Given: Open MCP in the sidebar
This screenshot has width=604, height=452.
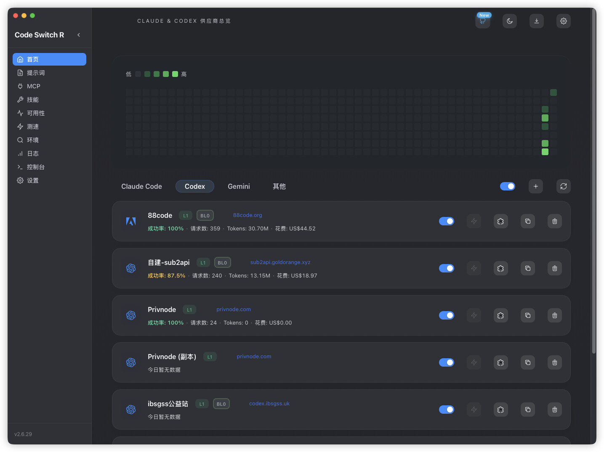Looking at the screenshot, I should click(x=49, y=86).
